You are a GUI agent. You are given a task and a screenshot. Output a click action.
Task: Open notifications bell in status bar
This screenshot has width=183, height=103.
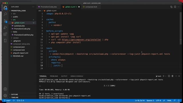(x=179, y=100)
